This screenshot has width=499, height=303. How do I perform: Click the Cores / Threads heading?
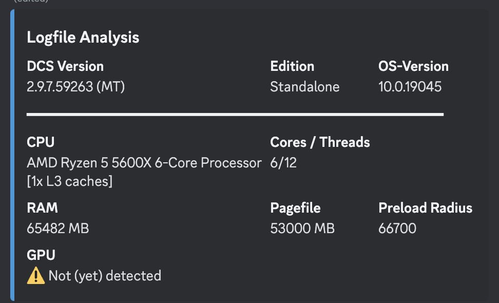tap(320, 142)
